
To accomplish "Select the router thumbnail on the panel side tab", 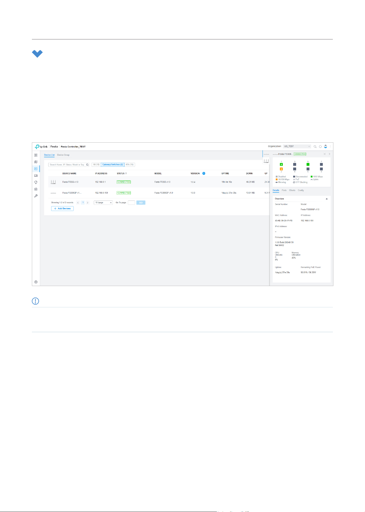I will coord(266,161).
